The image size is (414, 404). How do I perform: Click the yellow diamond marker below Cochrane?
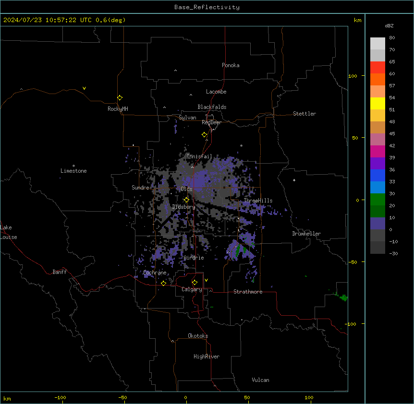tap(163, 283)
